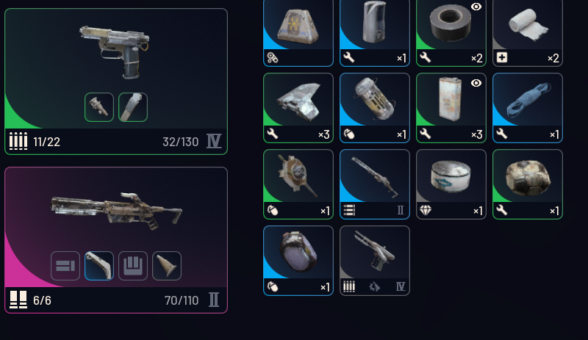Select the soccer ball inventory item
Screen dimensions: 588x340
pos(527,184)
